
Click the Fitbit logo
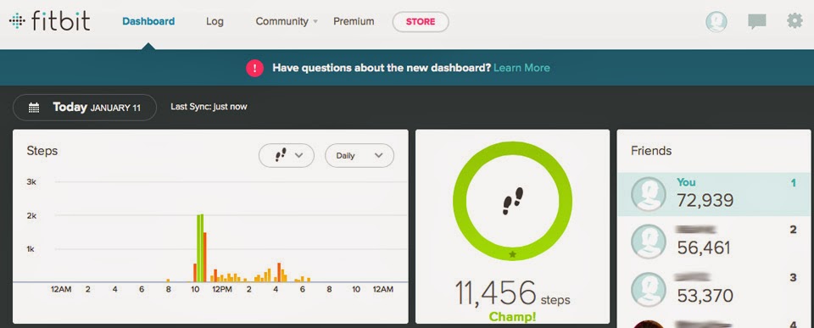pos(50,20)
